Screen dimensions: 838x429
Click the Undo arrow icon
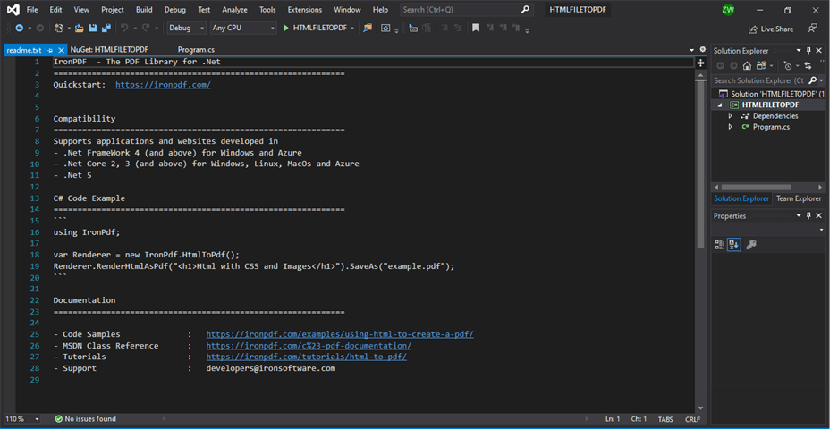pos(124,28)
